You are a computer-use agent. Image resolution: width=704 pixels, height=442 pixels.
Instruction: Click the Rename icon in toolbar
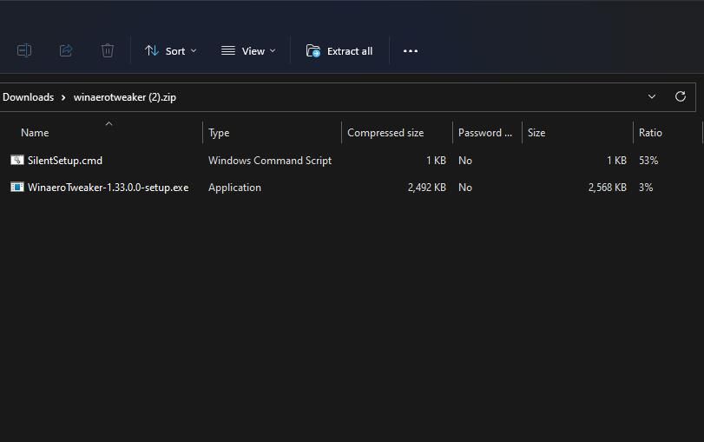[24, 51]
